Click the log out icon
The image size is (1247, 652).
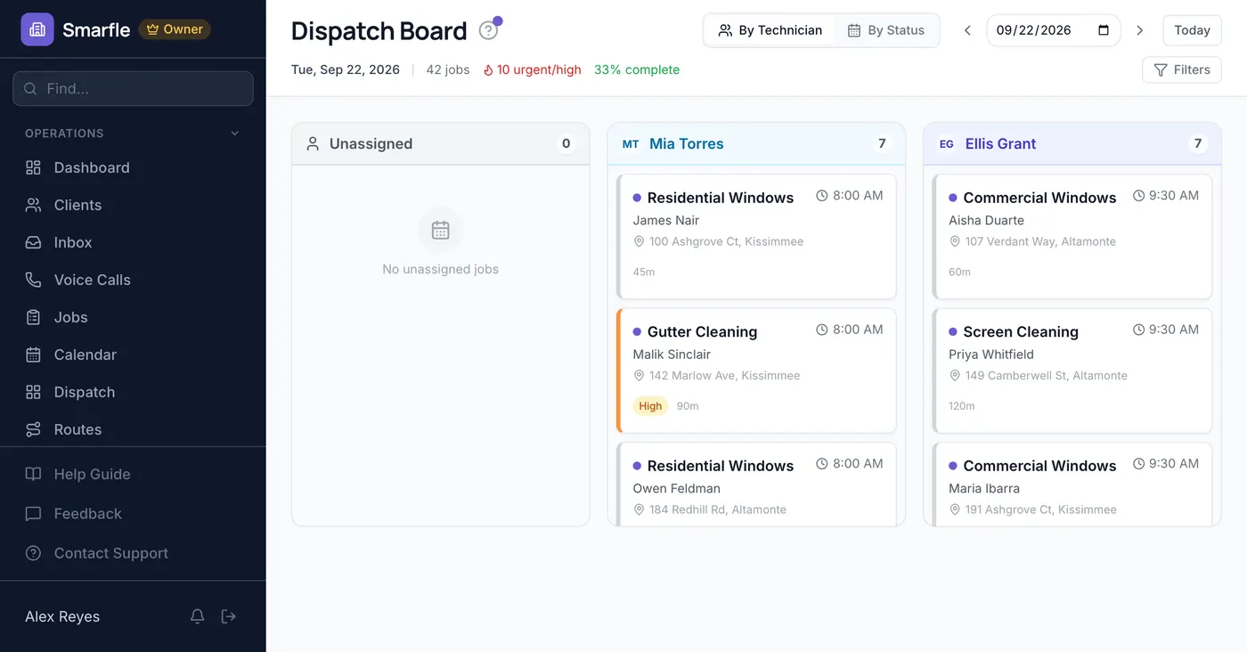coord(229,616)
